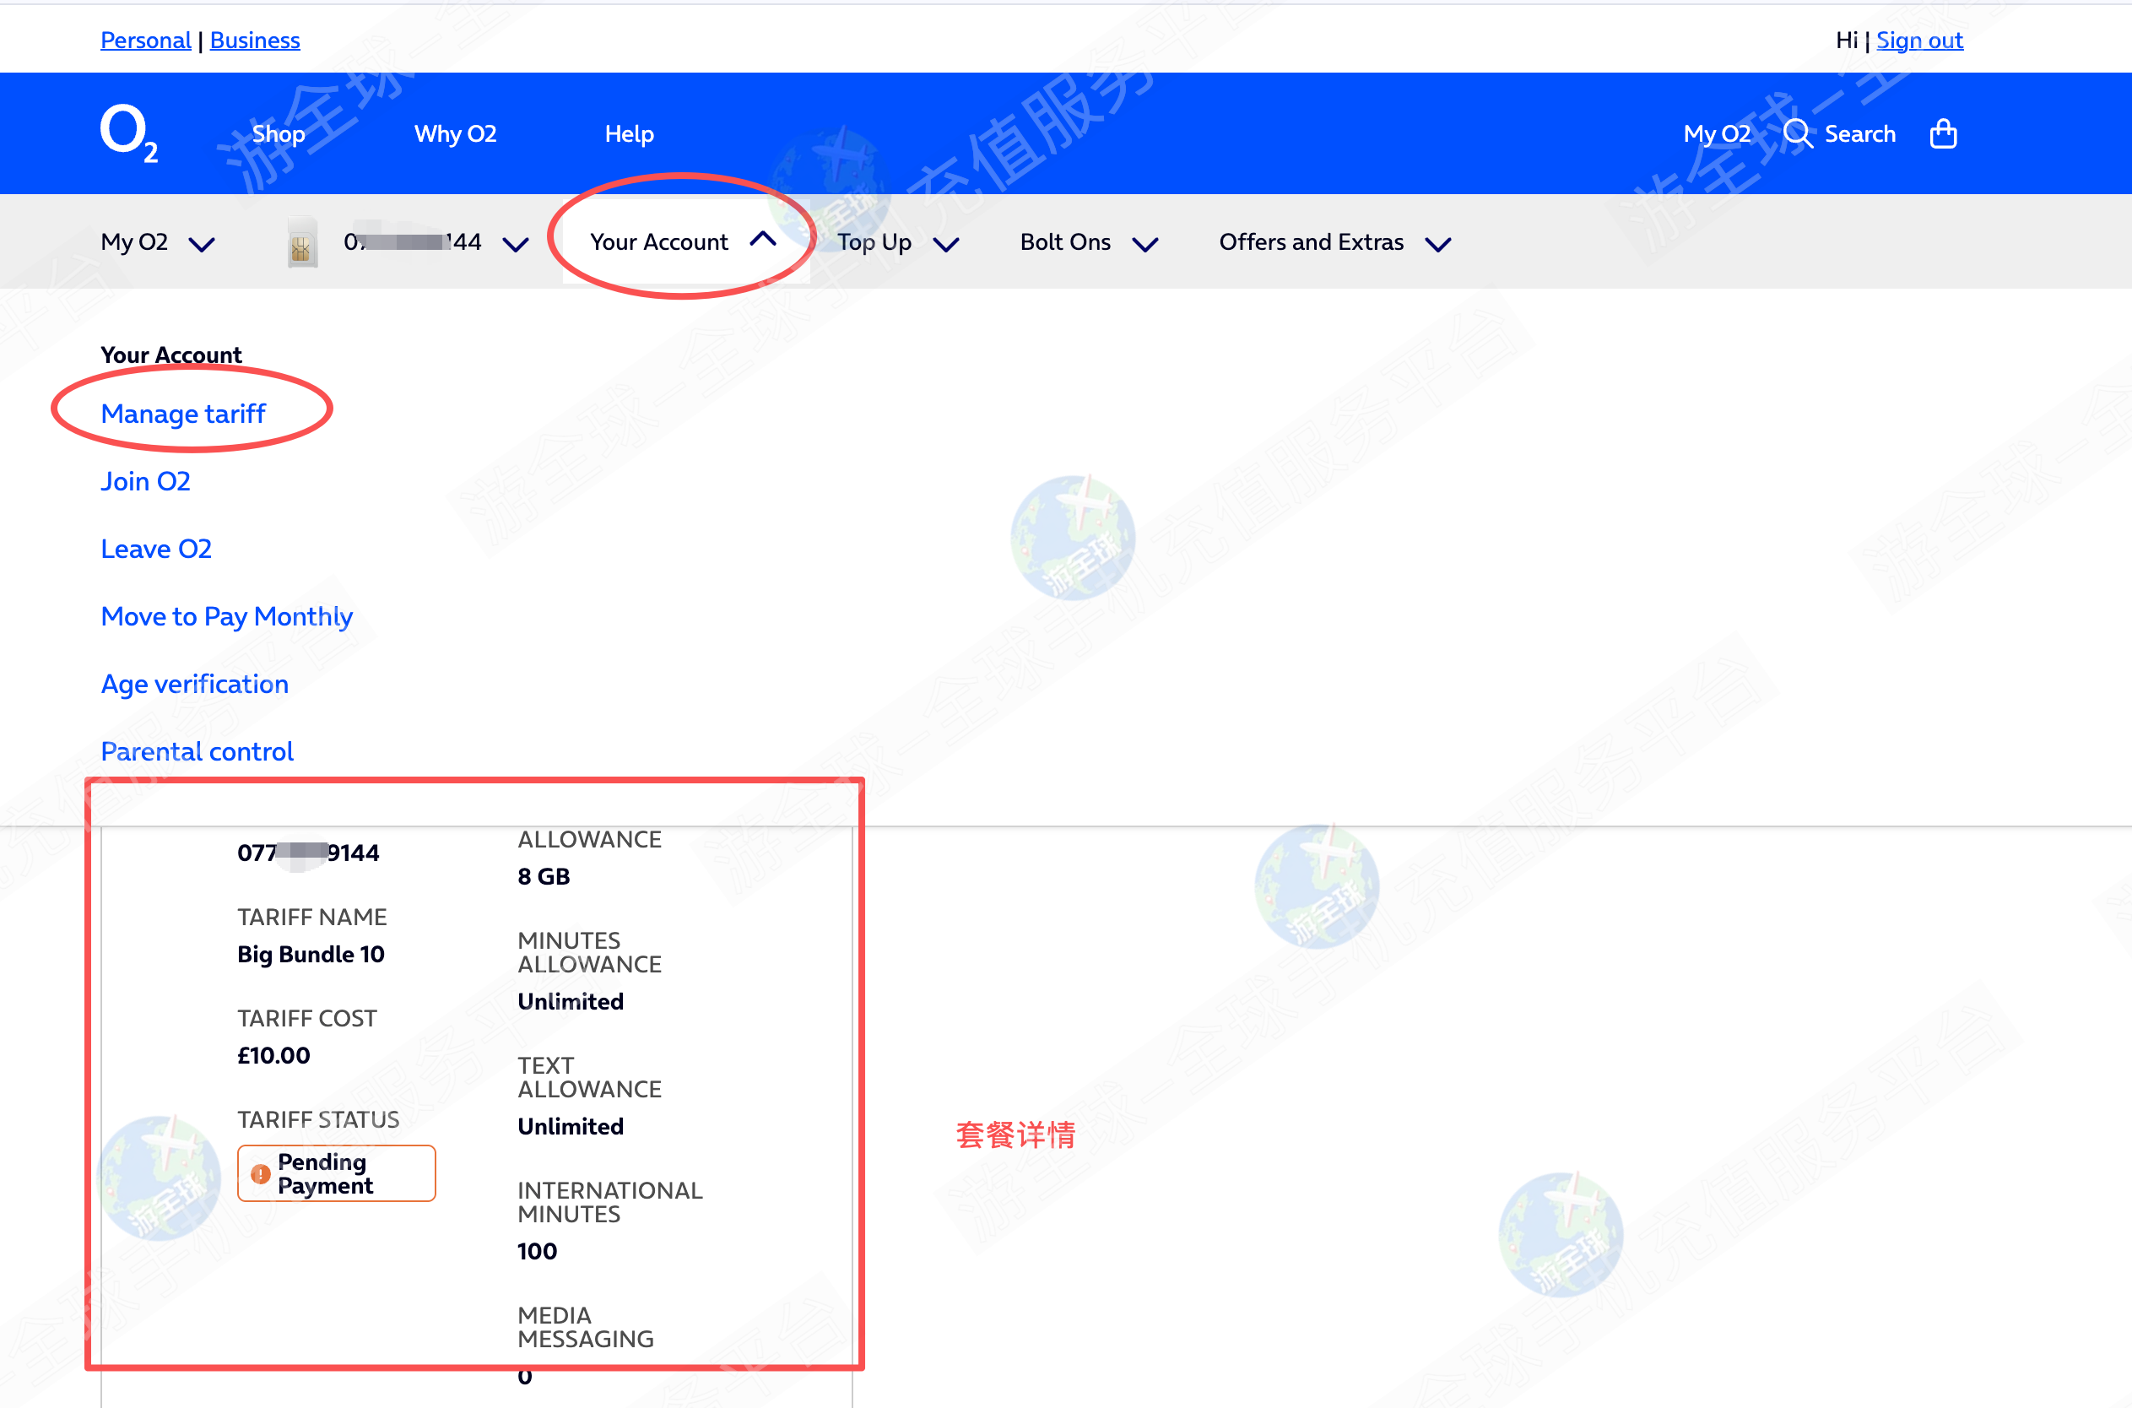Click the Your Account section heading
Viewport: 2132px width, 1408px height.
click(171, 355)
